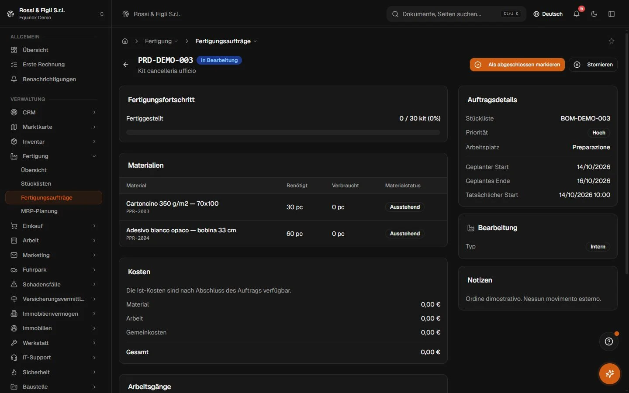The height and width of the screenshot is (393, 629).
Task: Click the Einkauf cart icon
Action: tap(14, 226)
